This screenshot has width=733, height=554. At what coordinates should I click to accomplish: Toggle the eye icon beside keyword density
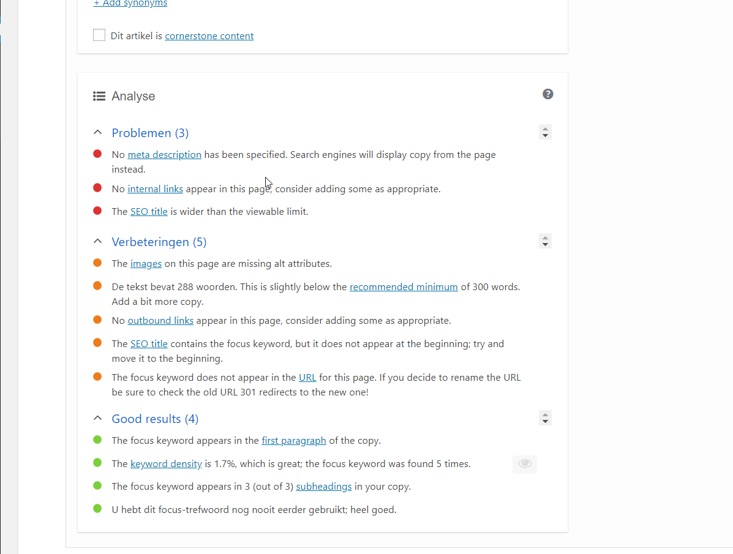pos(524,464)
